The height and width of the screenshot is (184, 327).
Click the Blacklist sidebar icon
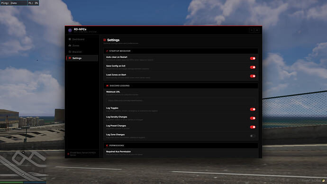click(70, 52)
